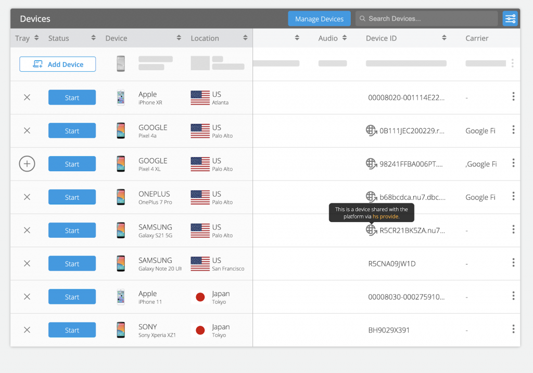Viewport: 533px width, 373px height.
Task: Sort devices by Device ID column
Action: pos(444,37)
